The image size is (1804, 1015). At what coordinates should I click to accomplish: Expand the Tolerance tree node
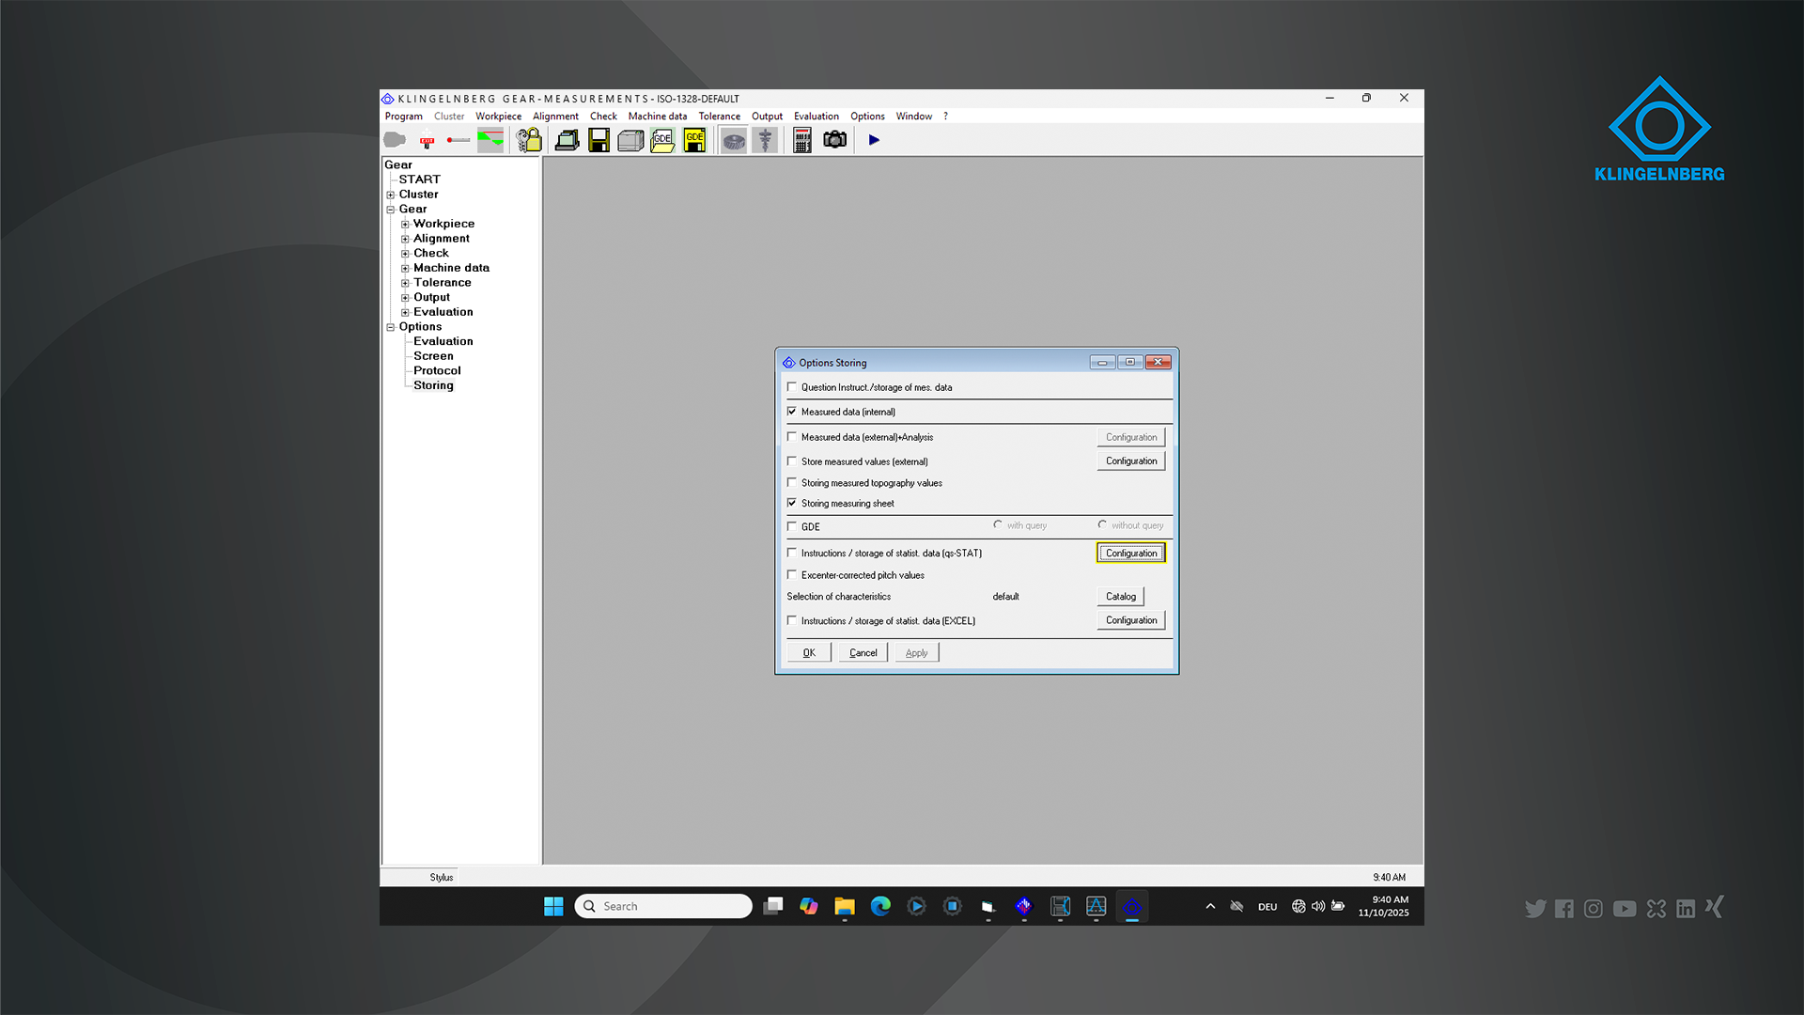tap(405, 283)
